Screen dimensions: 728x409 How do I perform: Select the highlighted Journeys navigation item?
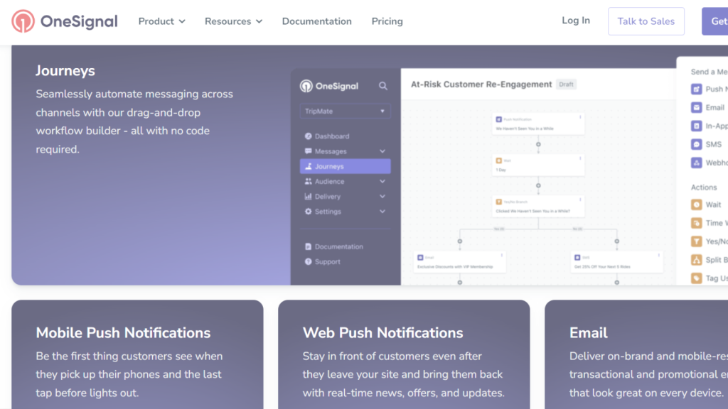(334, 166)
